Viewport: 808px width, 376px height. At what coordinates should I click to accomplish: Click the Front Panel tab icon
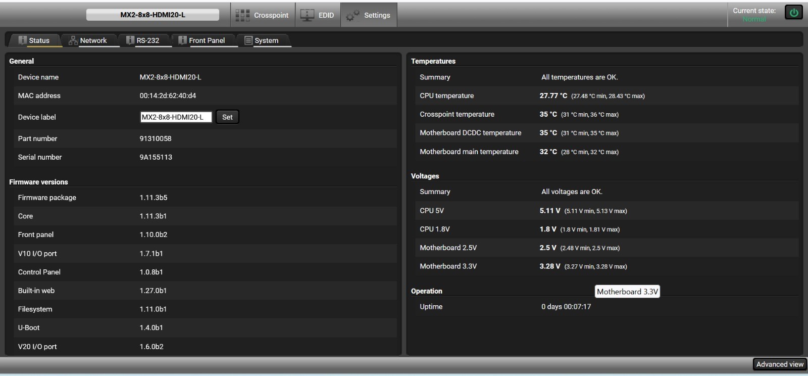click(183, 40)
